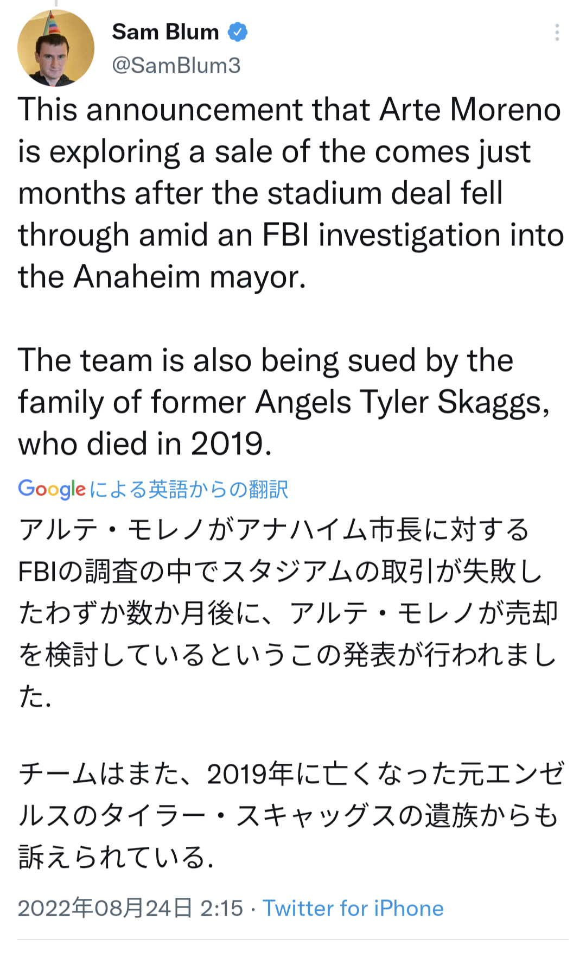
Task: Tap the Japanese line starting FBIの調査の中で
Action: coord(280,571)
